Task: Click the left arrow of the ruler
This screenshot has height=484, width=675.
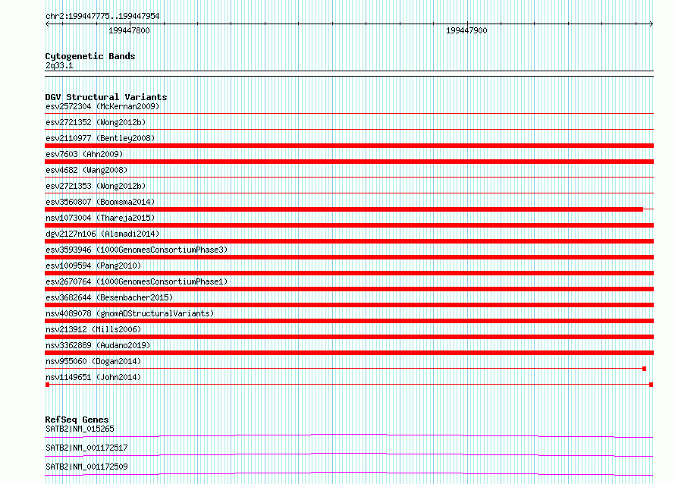Action: click(48, 24)
